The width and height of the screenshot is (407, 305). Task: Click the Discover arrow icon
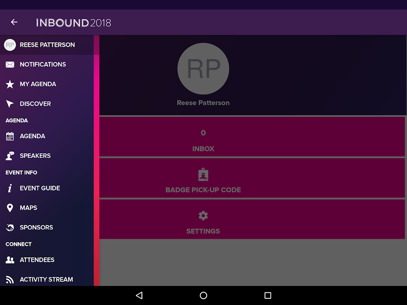click(x=10, y=104)
